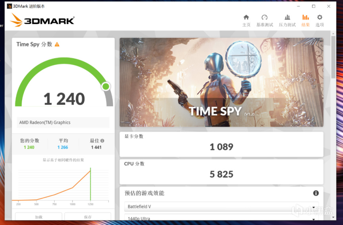The image size is (343, 225).
Task: Click the 加载 load button
Action: click(39, 217)
